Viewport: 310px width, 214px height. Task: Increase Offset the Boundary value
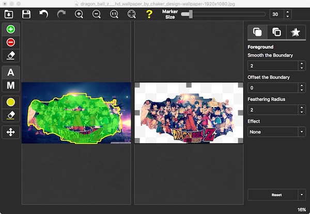coord(302,86)
